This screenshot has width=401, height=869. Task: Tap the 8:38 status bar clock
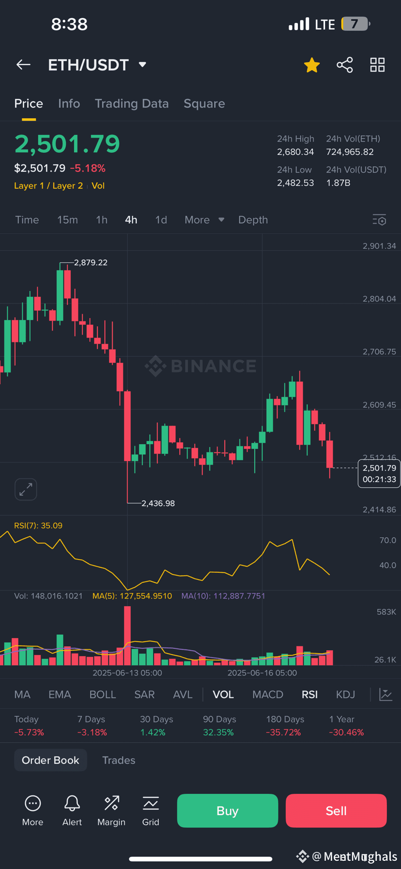(x=69, y=24)
